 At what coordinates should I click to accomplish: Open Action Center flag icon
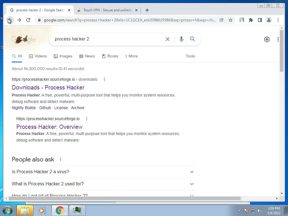246,211
